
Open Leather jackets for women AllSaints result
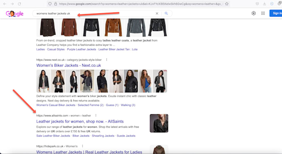80,121
